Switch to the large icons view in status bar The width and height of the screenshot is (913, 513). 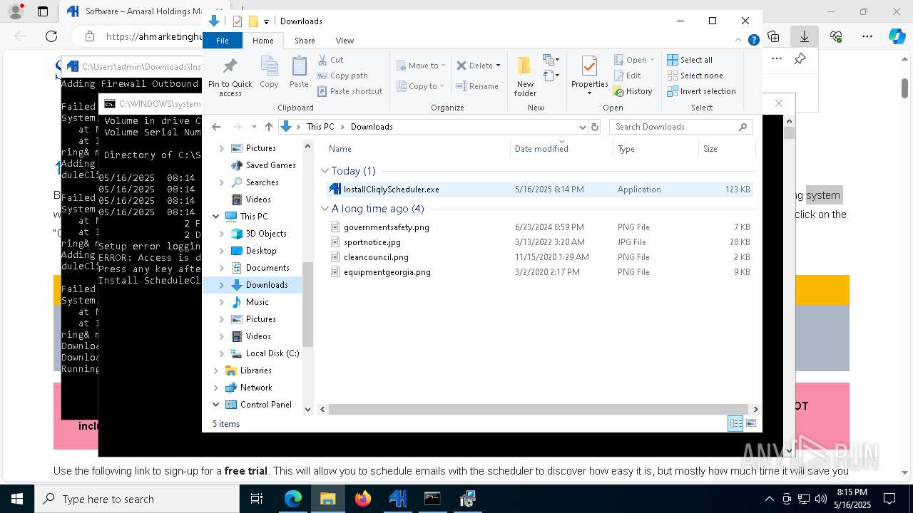[x=750, y=424]
